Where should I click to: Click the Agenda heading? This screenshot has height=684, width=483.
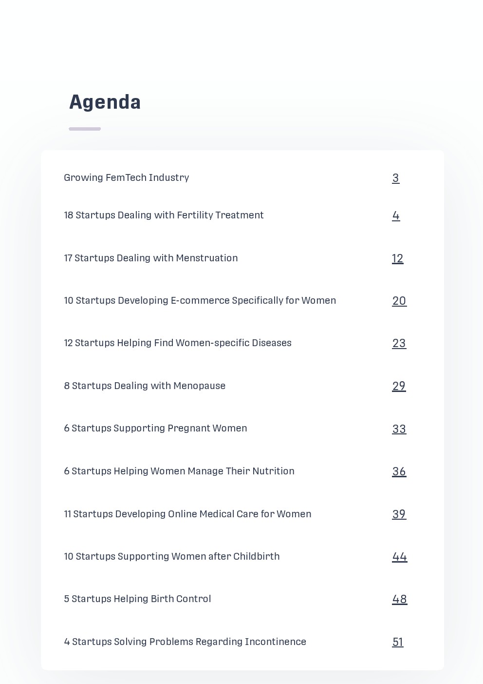coord(105,102)
